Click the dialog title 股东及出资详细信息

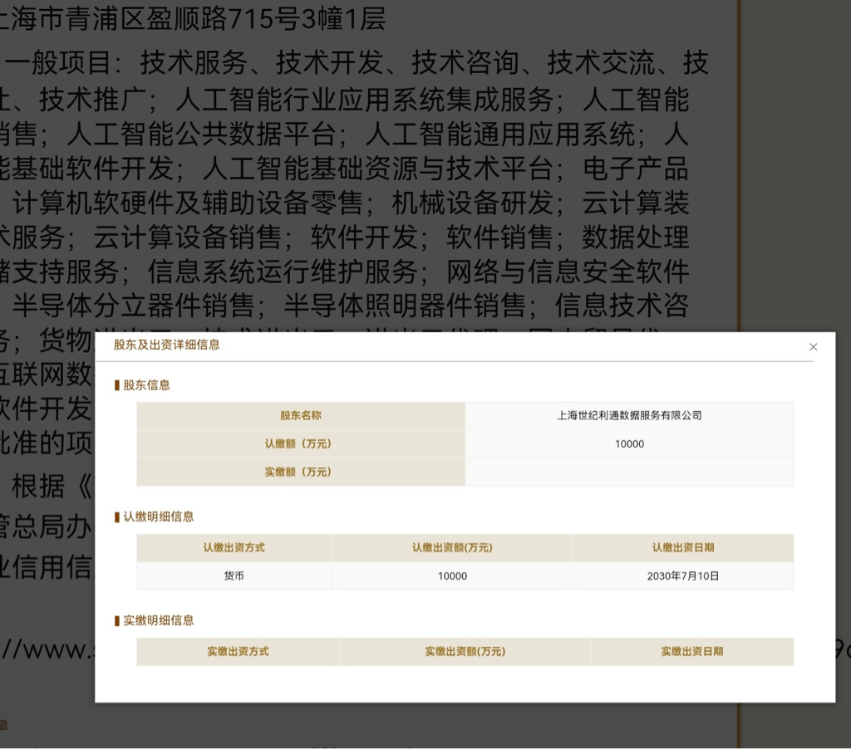[x=166, y=345]
